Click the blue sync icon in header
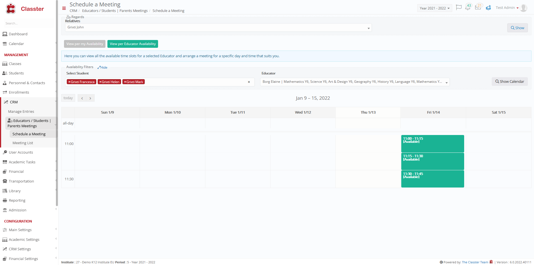This screenshot has height=265, width=534. point(488,8)
